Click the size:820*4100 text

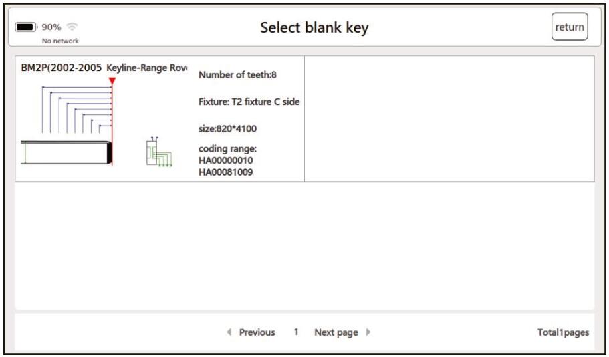[227, 128]
